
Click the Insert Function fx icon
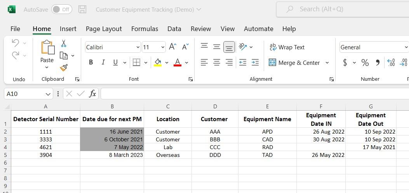[x=92, y=94]
